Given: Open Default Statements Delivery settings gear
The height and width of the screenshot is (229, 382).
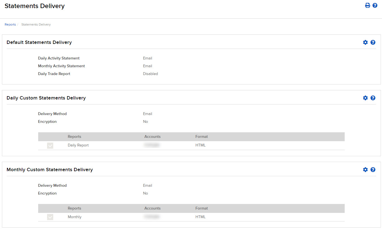Looking at the screenshot, I should 365,42.
